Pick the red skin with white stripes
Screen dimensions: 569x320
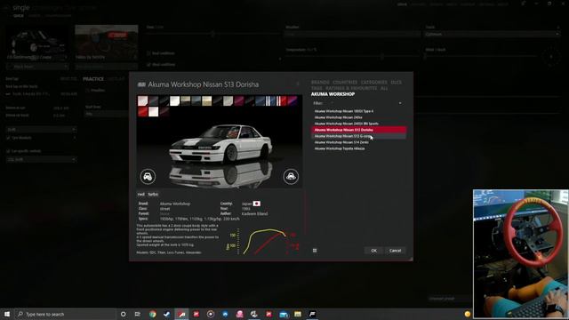281,100
